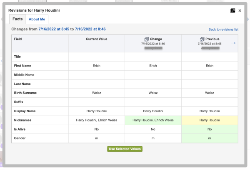Image resolution: width=250 pixels, height=170 pixels.
Task: Click the Display Name value under Change
Action: point(153,111)
